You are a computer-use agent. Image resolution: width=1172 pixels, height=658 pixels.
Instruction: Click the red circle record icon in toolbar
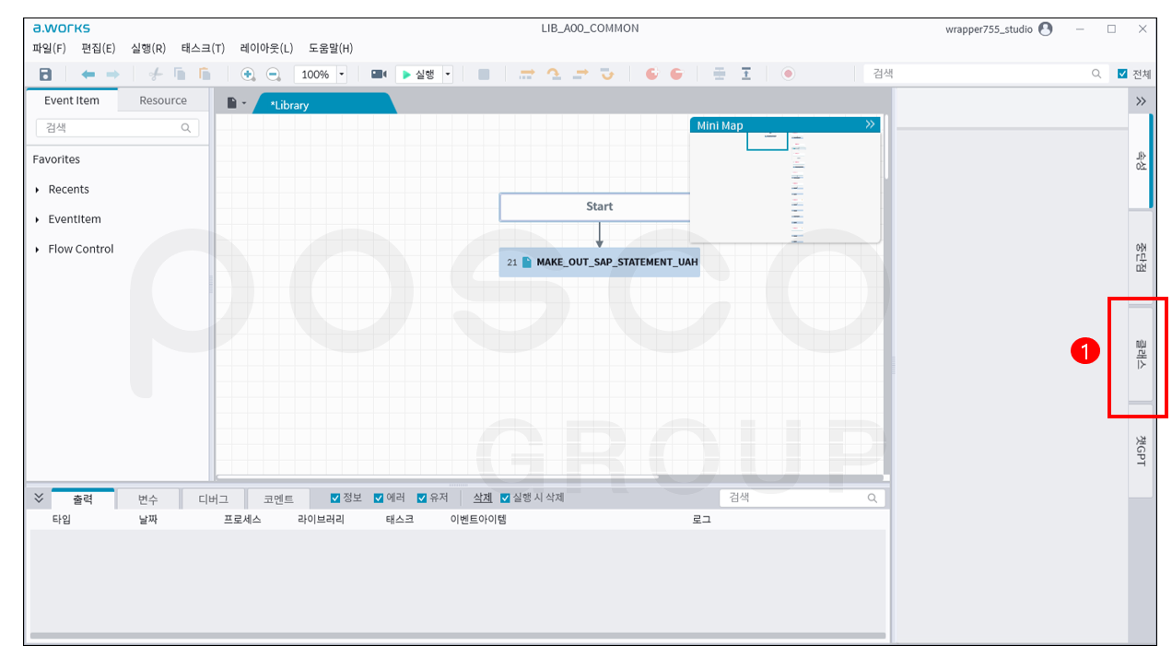788,75
